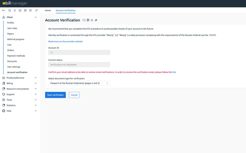Open Referral program menu item
This screenshot has width=246, height=153.
point(16,39)
